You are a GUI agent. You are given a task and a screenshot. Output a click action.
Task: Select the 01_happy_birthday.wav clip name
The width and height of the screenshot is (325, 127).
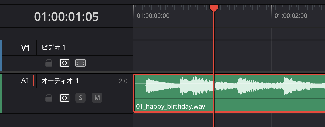coord(171,107)
